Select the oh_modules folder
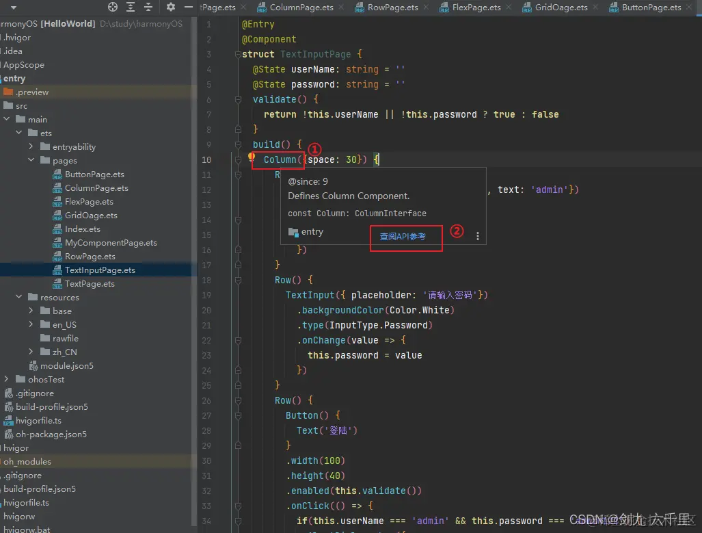 point(27,462)
